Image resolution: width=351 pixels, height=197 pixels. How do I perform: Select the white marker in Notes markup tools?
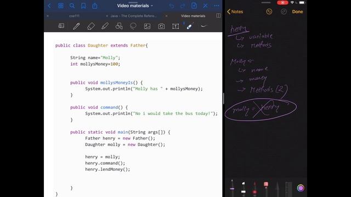[x=244, y=189]
